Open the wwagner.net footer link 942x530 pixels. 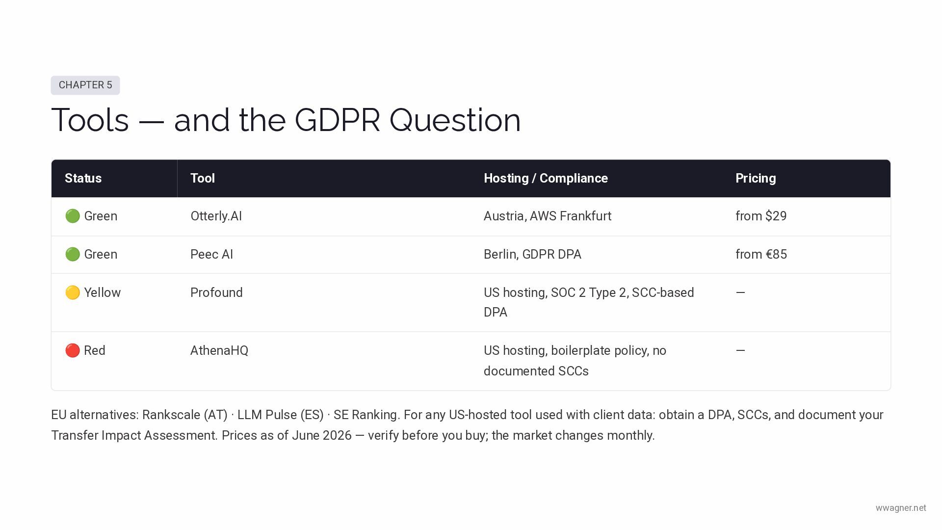[901, 508]
